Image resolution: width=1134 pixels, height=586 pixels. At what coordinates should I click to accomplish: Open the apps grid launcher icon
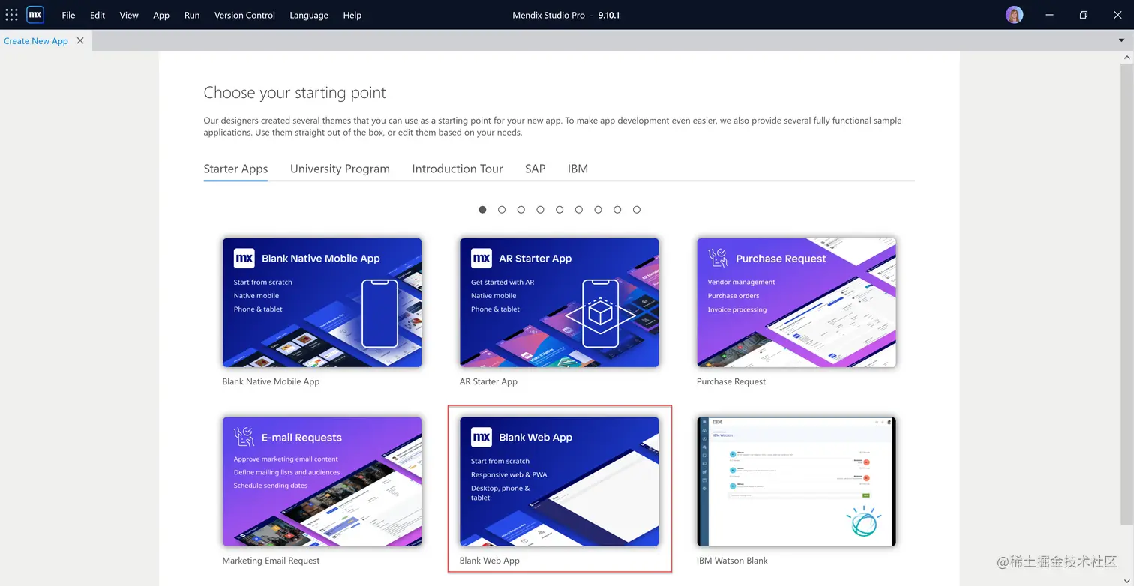tap(11, 15)
